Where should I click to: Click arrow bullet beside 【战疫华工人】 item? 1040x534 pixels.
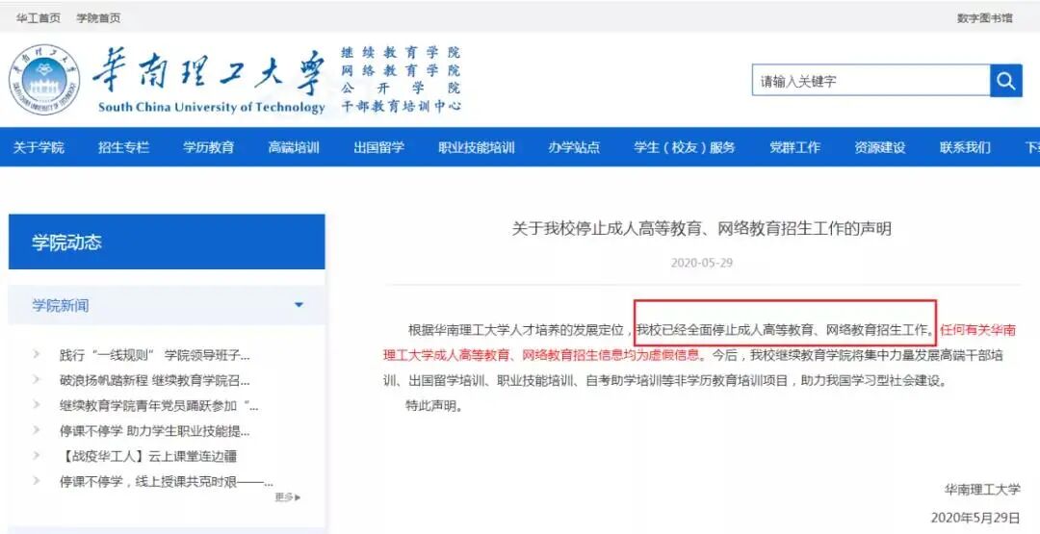37,456
